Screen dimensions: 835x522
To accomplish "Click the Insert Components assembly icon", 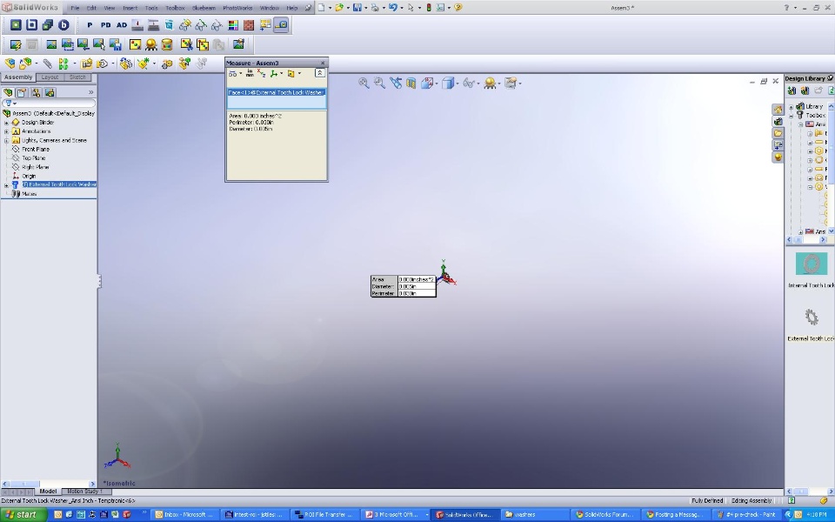I will 10,64.
